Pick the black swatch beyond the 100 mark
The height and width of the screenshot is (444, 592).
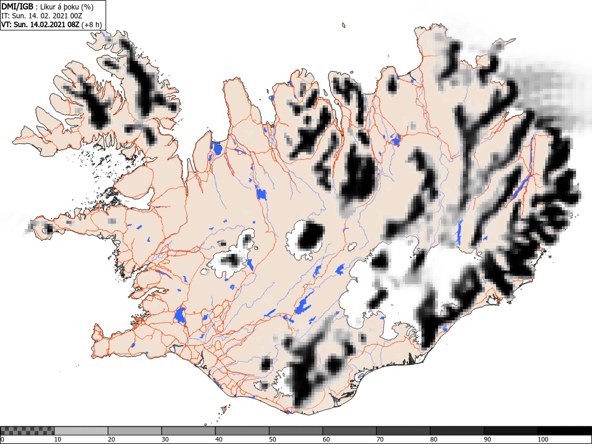click(x=564, y=431)
